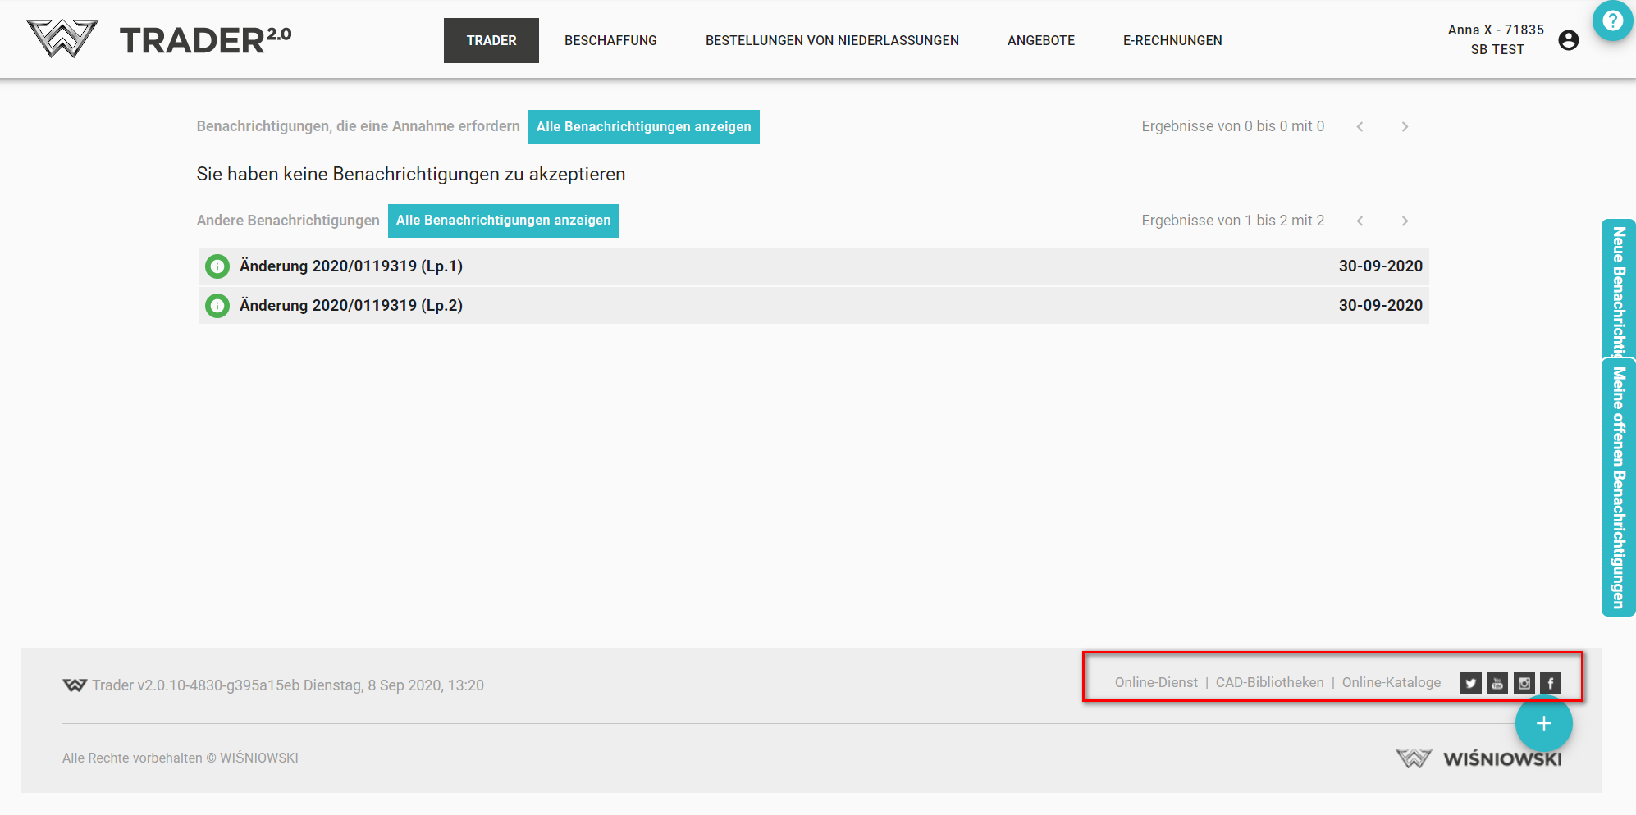The width and height of the screenshot is (1636, 815).
Task: Click info icon for Änderung Lp.1
Action: [217, 266]
